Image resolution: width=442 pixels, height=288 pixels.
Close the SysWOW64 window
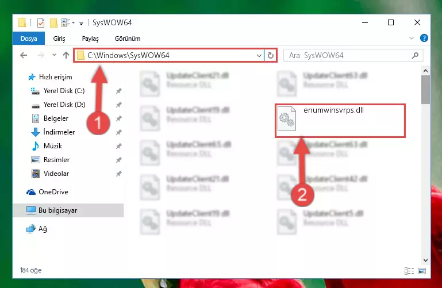[x=417, y=22]
